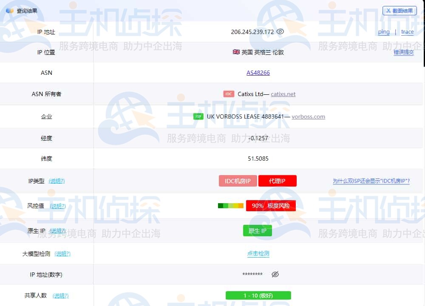
Task: Open 说明 help link next to 原生 IP
Action: (x=57, y=231)
